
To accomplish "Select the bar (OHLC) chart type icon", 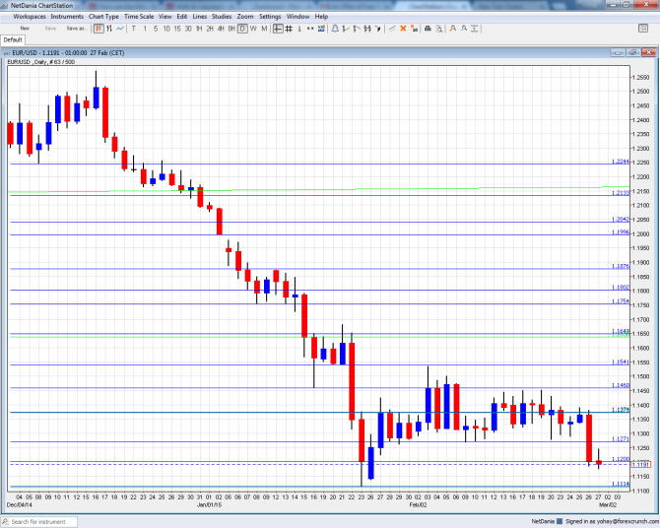I will (109, 29).
